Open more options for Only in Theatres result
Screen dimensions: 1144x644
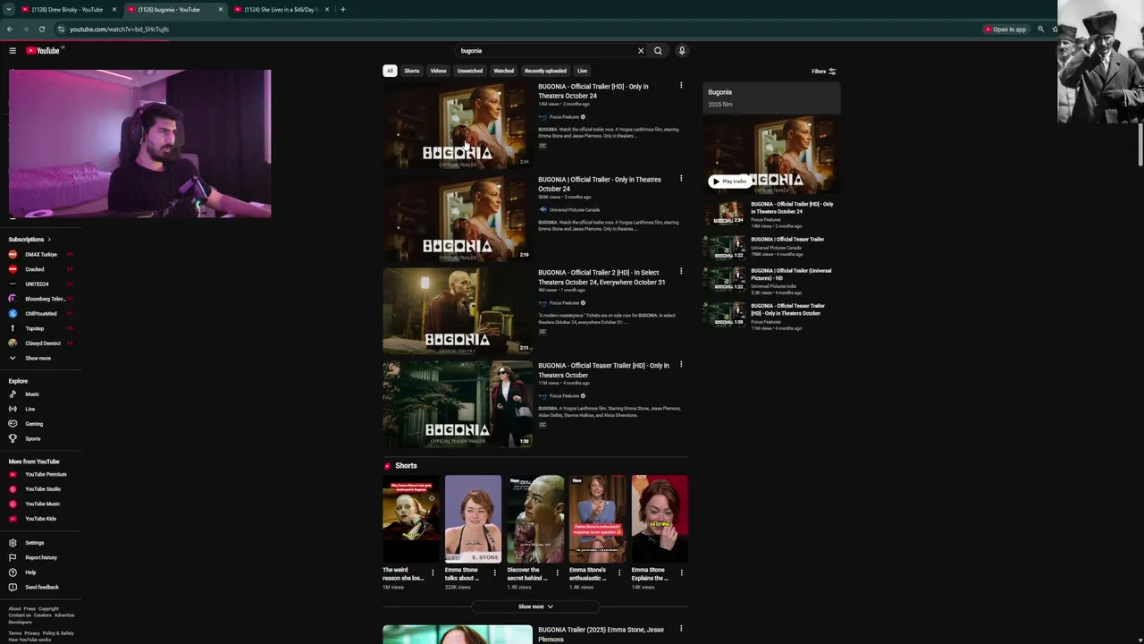[x=681, y=179]
